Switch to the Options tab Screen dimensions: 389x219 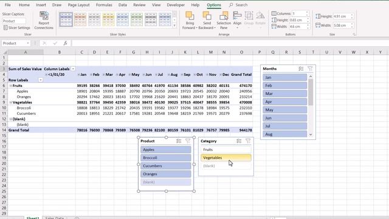[x=214, y=5]
